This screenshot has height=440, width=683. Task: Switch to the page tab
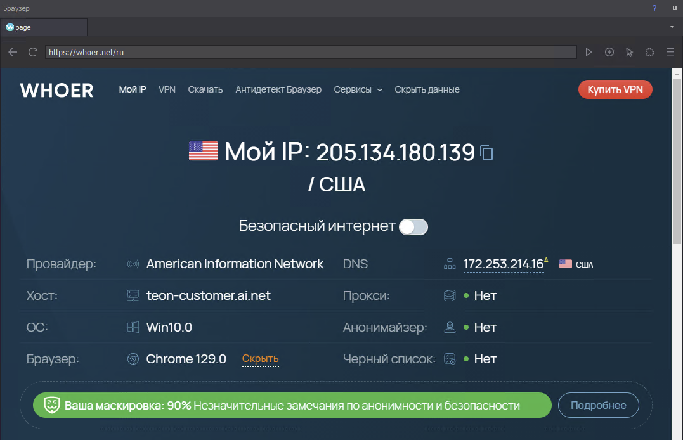point(44,27)
